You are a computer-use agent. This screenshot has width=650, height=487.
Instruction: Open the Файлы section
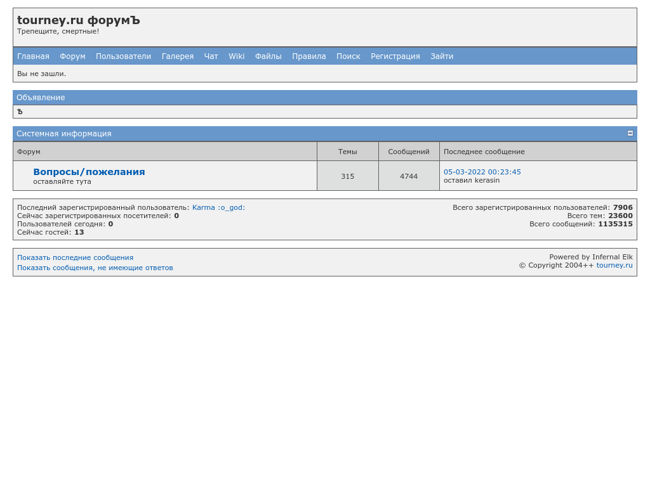[x=268, y=56]
